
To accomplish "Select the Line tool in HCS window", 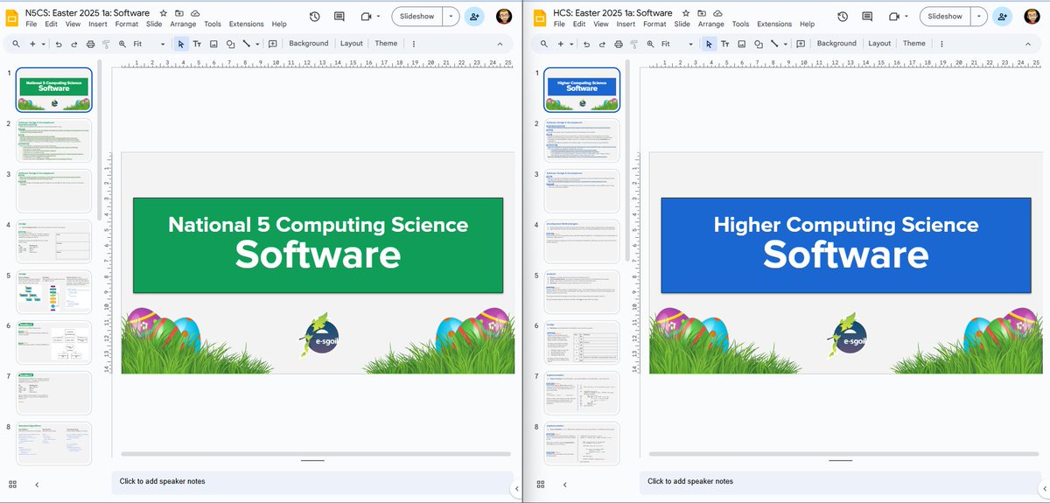I will pyautogui.click(x=773, y=44).
